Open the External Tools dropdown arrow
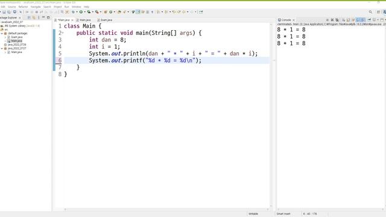 (x=101, y=12)
